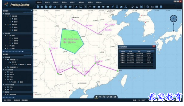Click the compass navigation control on map
Viewport: 184px width, 106px height.
pos(174,19)
